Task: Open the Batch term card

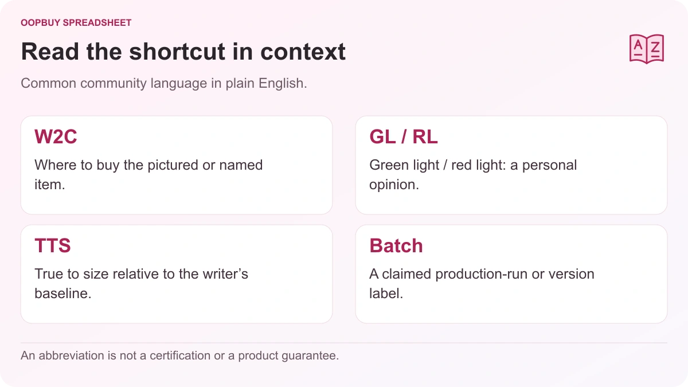Action: click(511, 274)
